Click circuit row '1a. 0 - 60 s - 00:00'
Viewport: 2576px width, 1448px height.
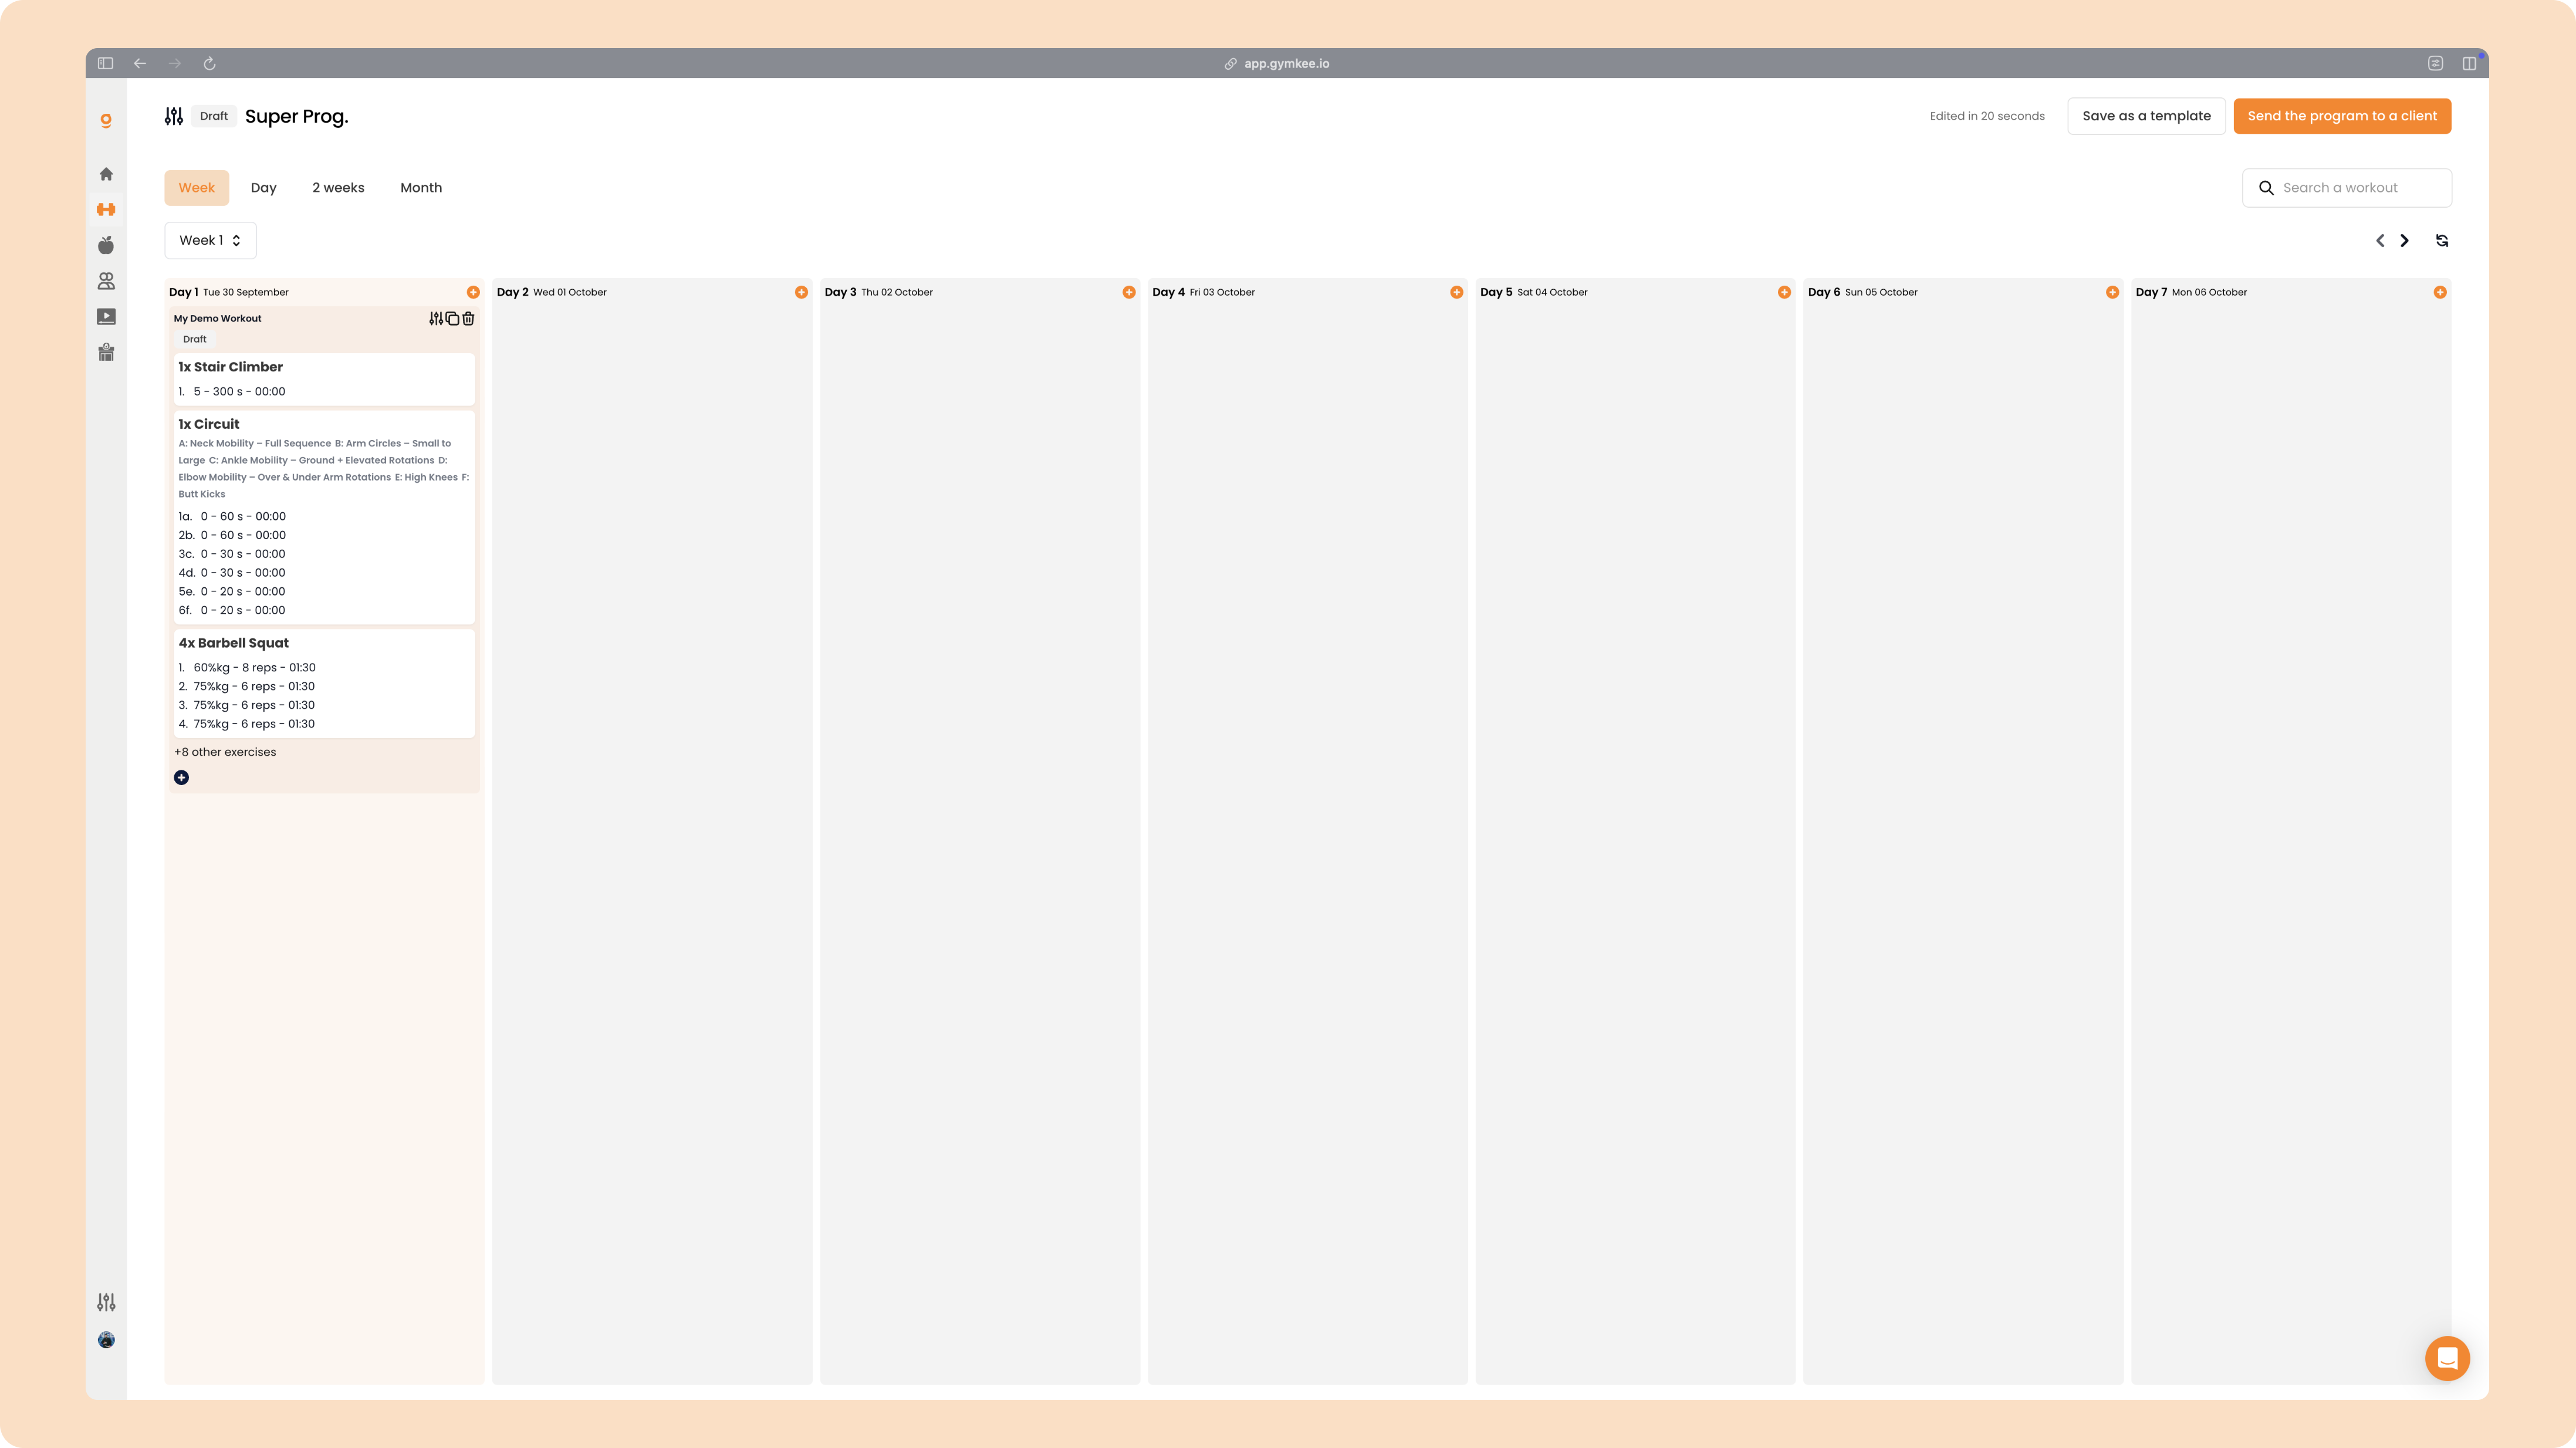[232, 516]
